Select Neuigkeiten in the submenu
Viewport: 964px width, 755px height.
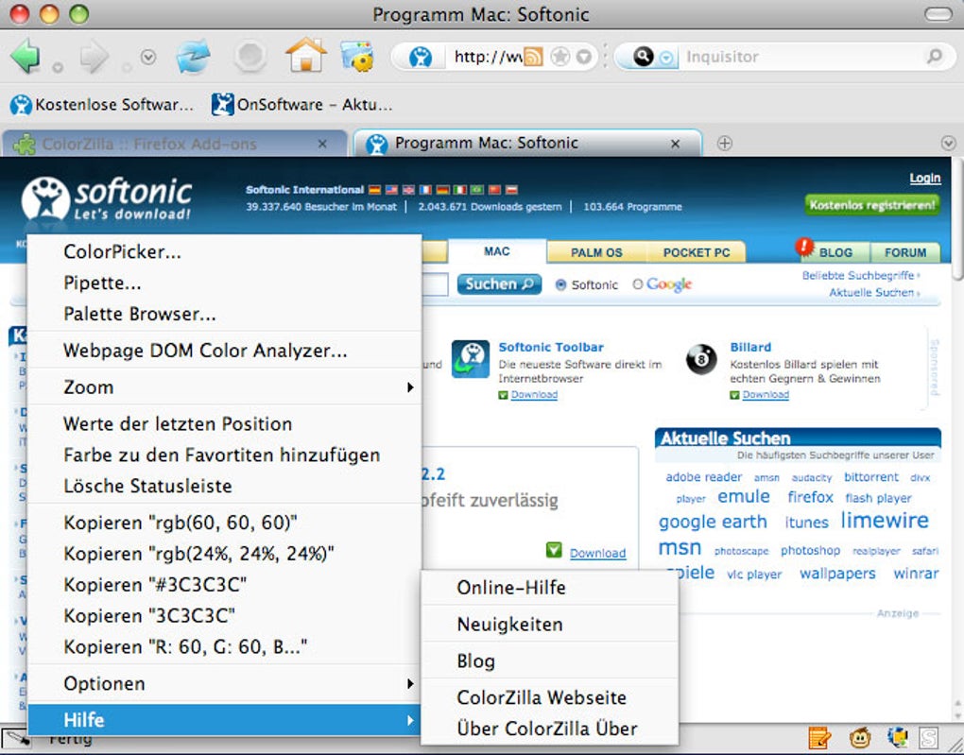tap(550, 624)
